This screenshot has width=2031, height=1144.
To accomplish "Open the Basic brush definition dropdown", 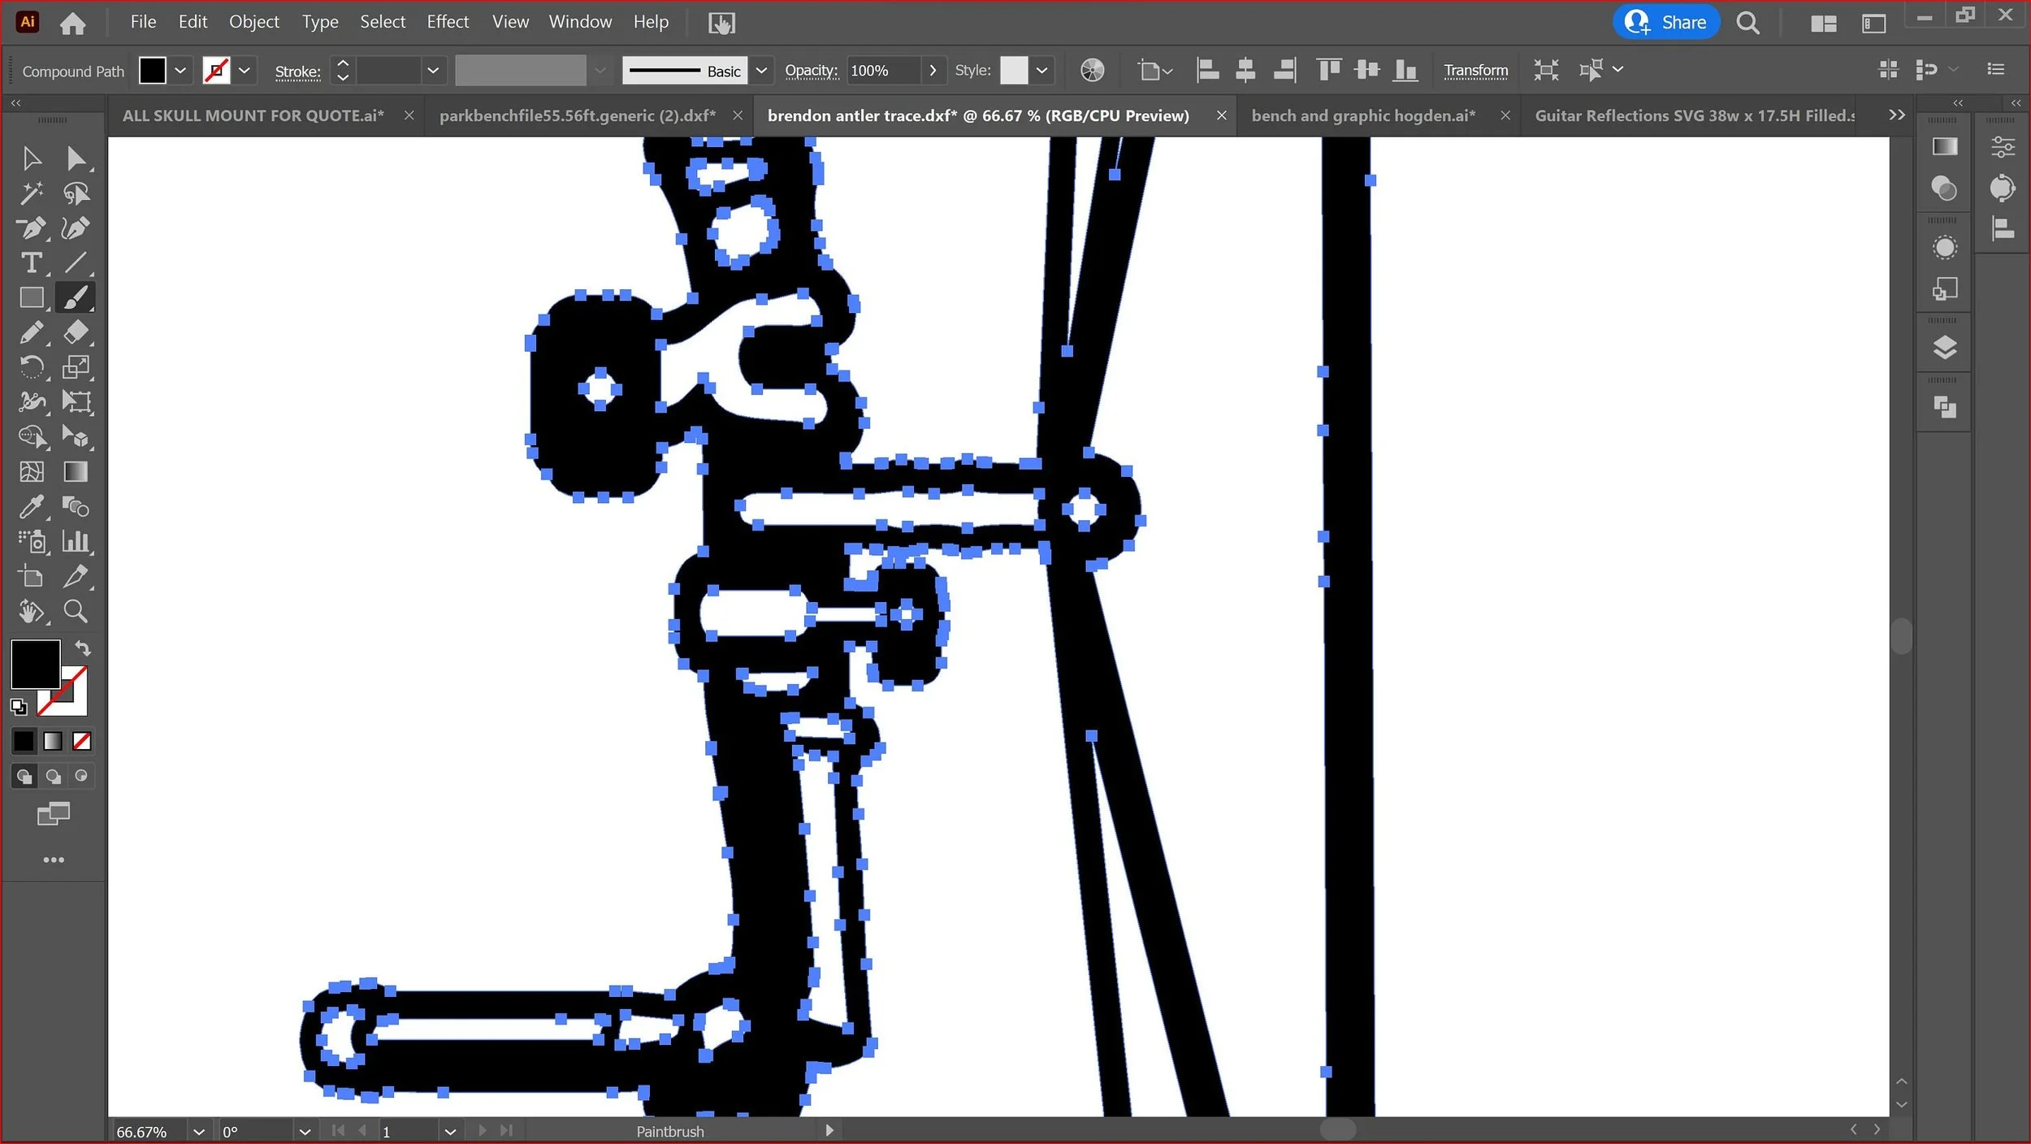I will coord(761,71).
